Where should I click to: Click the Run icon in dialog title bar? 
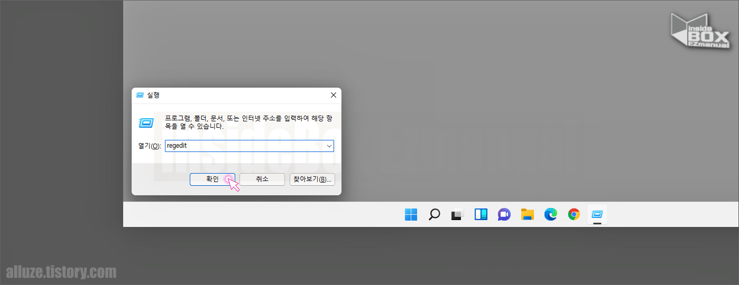point(140,96)
